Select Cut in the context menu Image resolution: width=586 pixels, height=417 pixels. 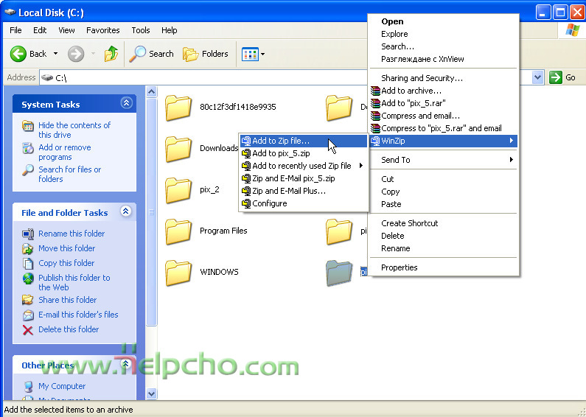(x=443, y=179)
